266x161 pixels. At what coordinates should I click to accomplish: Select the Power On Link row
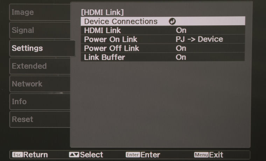click(163, 39)
